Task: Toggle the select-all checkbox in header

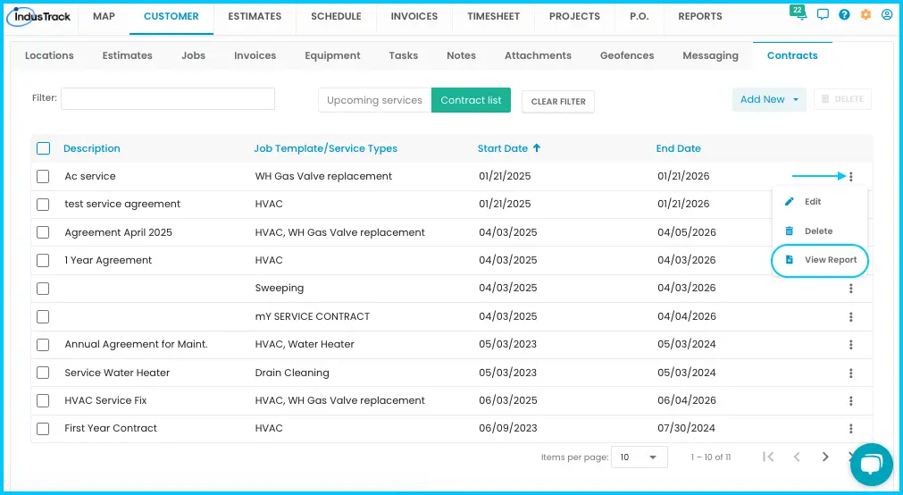Action: (43, 148)
